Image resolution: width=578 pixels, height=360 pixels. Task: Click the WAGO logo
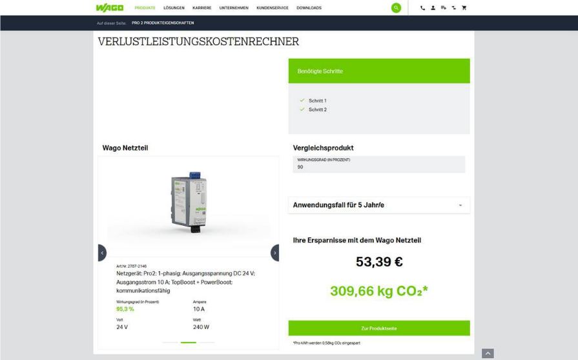click(110, 8)
